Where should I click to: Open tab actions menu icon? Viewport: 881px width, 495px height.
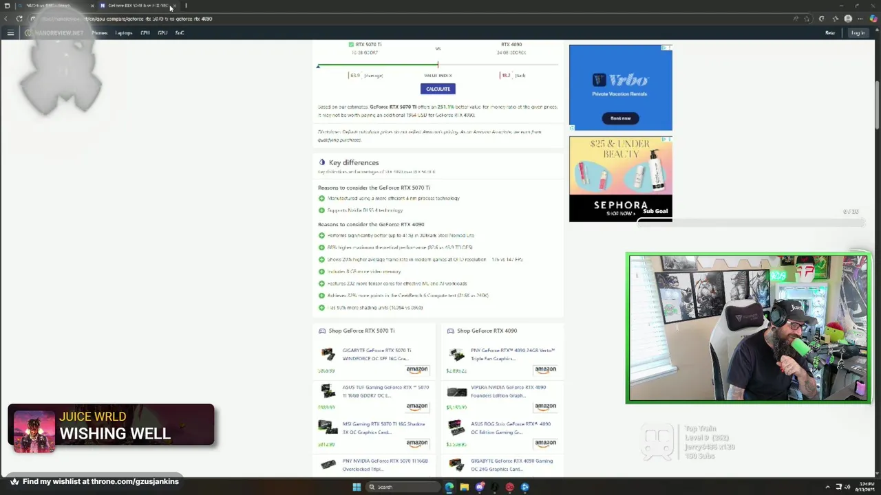(x=7, y=5)
